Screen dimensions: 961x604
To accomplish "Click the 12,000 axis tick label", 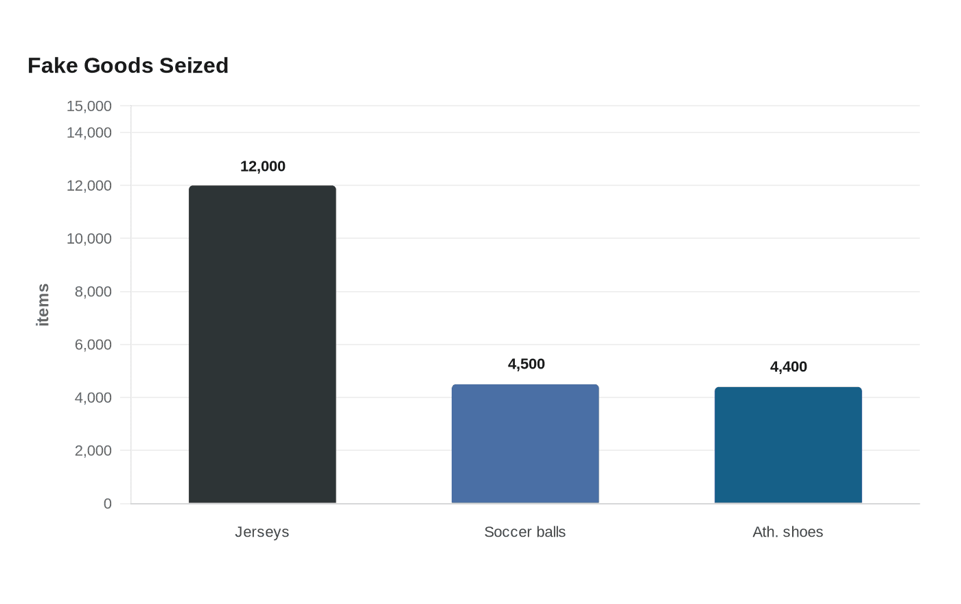I will tap(89, 186).
